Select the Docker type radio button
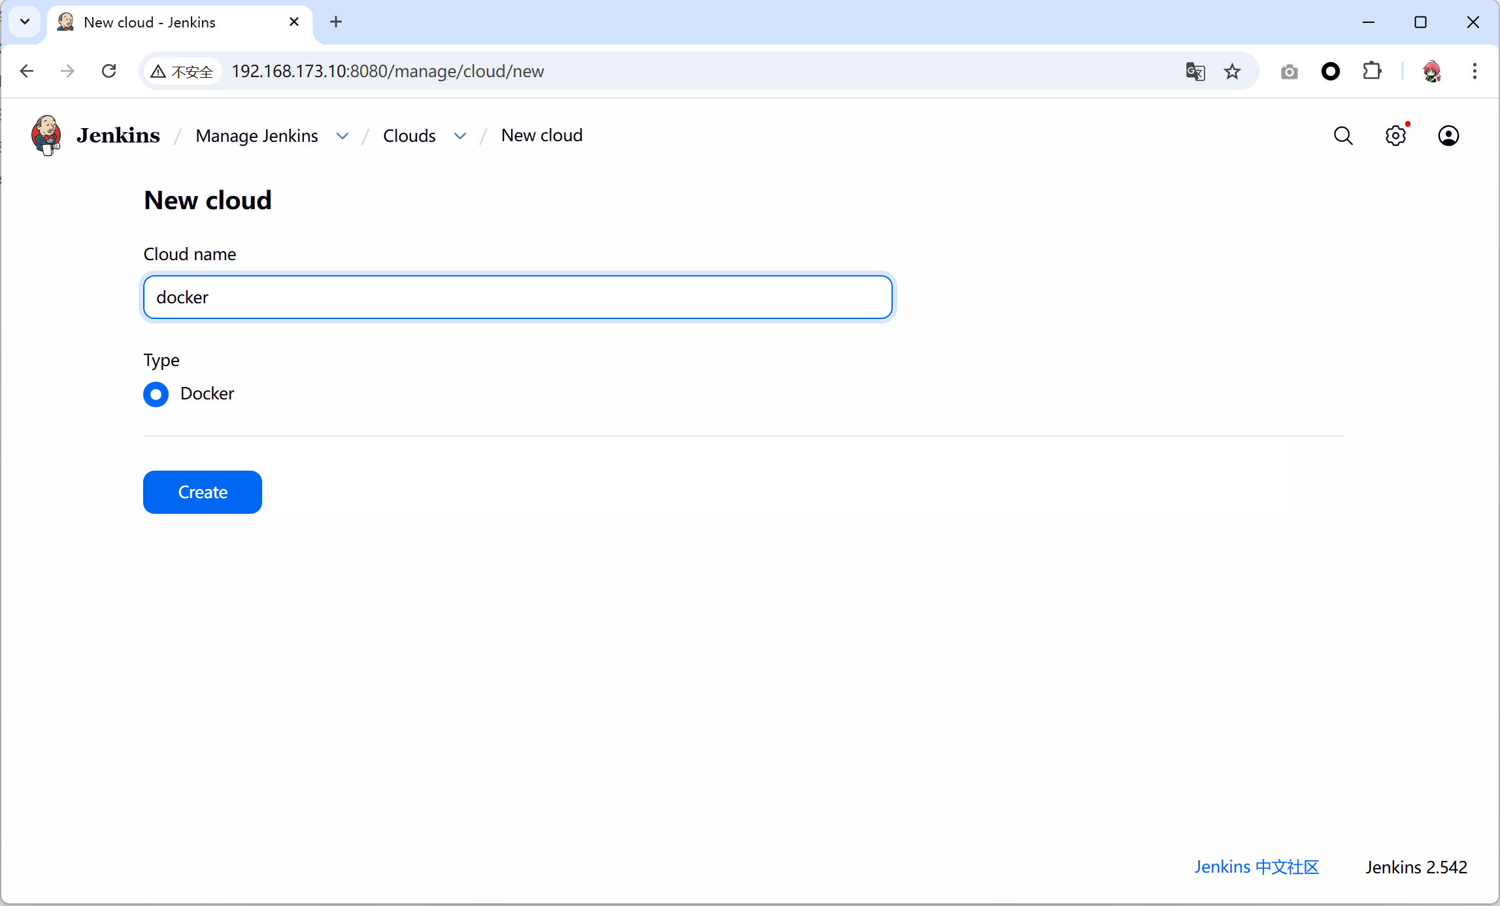 156,394
